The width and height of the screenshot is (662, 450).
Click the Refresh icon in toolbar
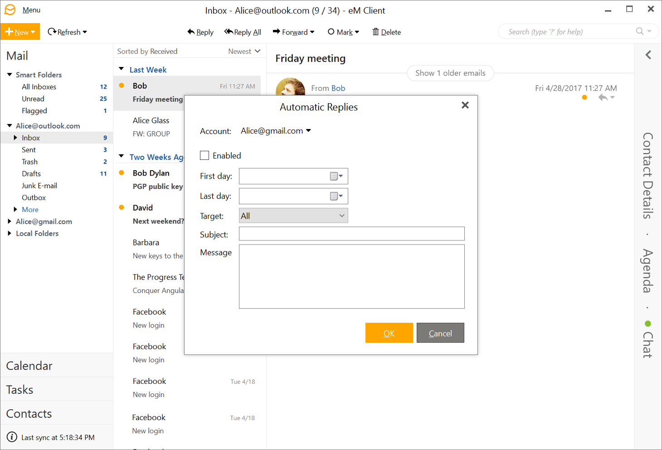pos(52,32)
